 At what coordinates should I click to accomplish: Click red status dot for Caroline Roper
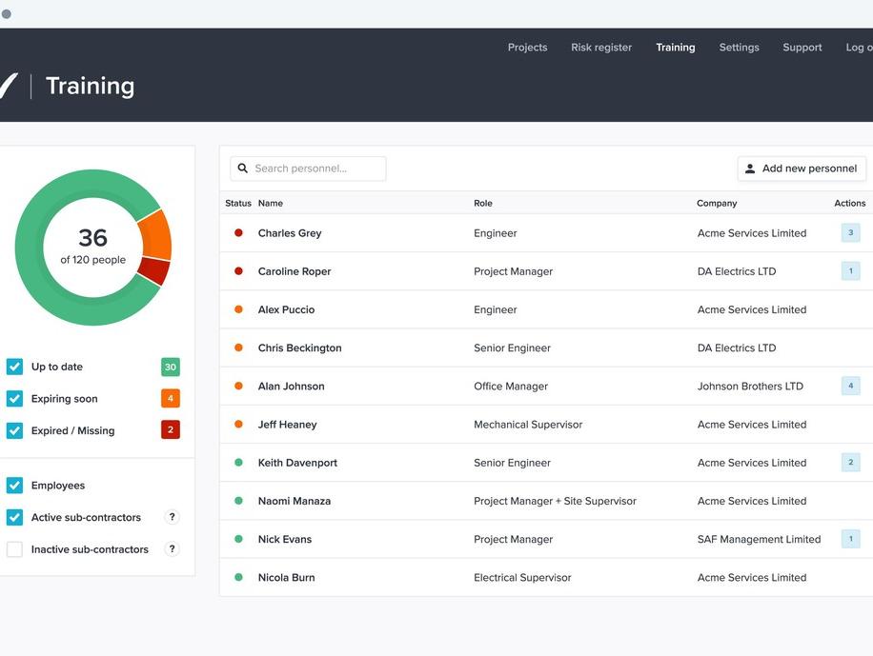point(238,271)
